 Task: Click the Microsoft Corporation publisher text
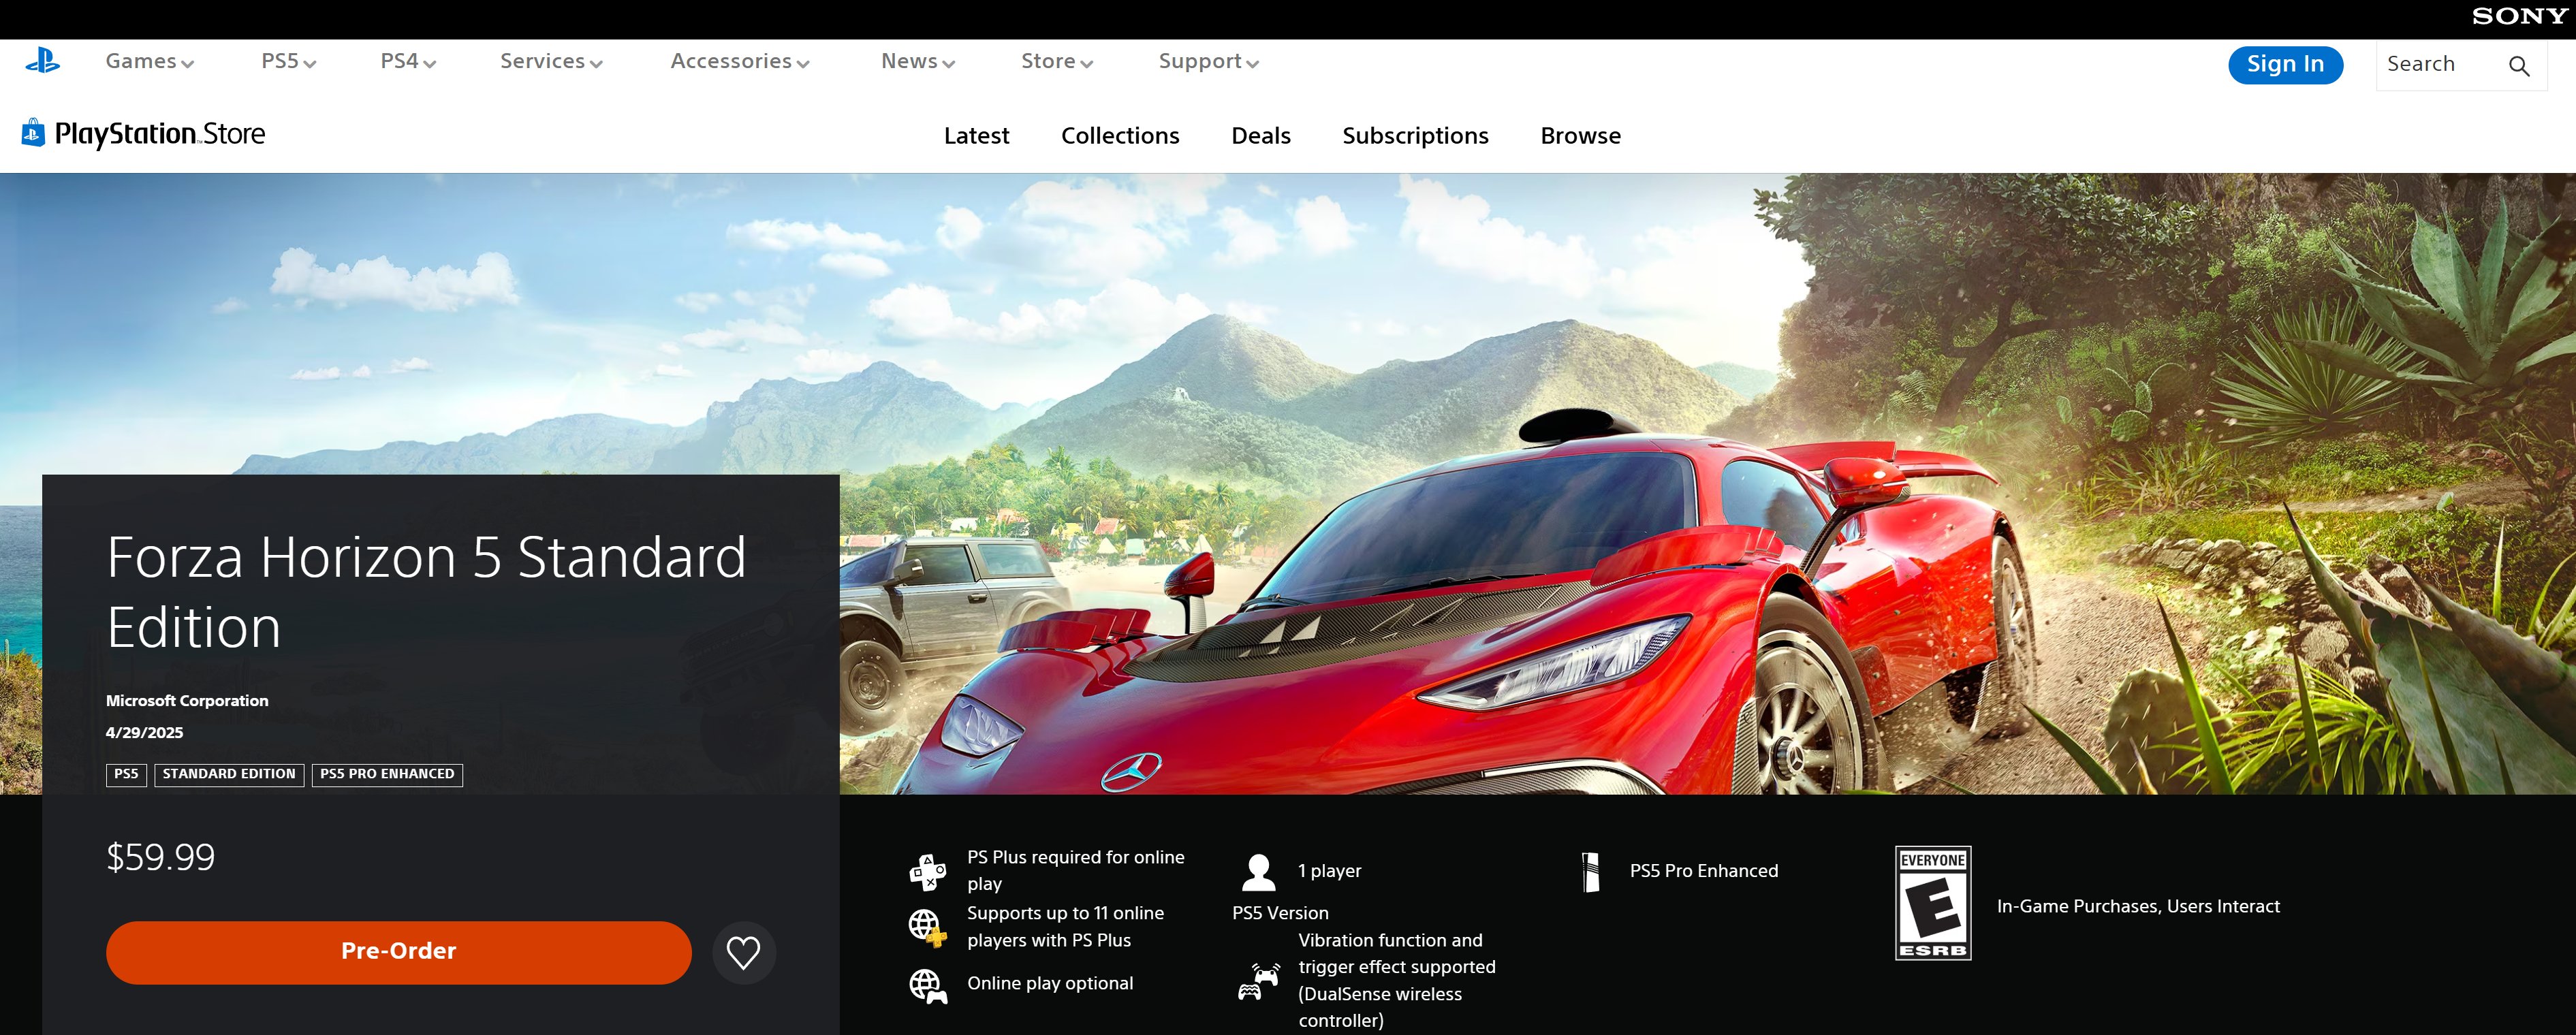[187, 701]
